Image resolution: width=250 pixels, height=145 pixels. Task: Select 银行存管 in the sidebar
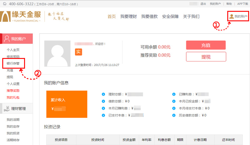tap(13, 63)
